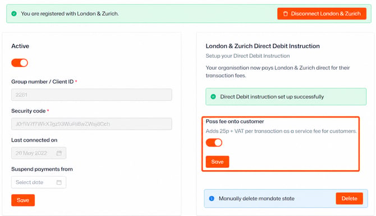376x216 pixels.
Task: Save the Active connection settings form
Action: pos(23,200)
